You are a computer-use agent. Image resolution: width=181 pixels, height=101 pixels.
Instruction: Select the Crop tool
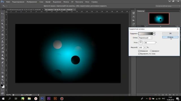tap(3, 27)
